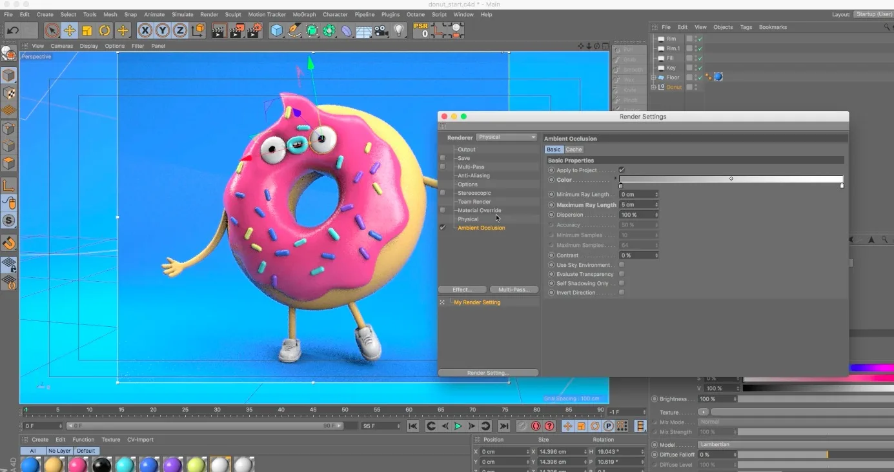Open the MoGraph menu
The width and height of the screenshot is (894, 472).
[305, 14]
